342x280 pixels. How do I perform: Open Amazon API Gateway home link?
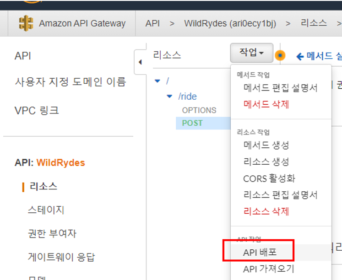[82, 23]
